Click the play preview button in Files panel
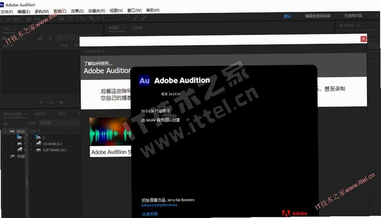381x218 pixels. tap(41, 102)
